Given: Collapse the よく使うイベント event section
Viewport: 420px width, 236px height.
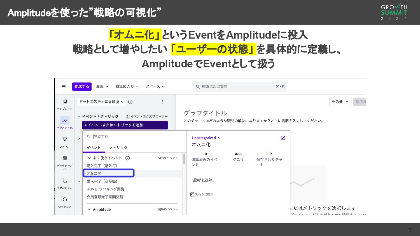Looking at the screenshot, I should 90,158.
